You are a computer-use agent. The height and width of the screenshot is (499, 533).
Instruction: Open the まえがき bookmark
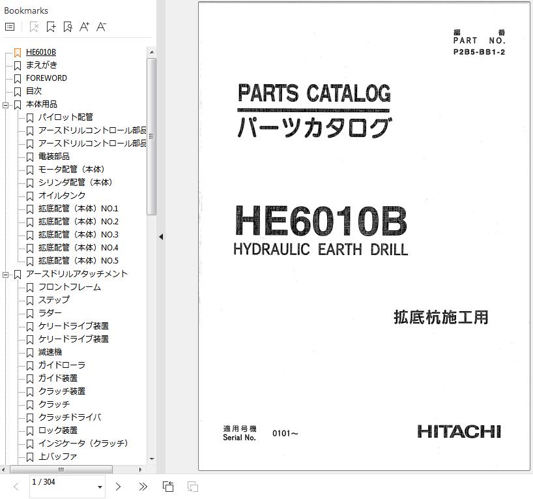42,65
